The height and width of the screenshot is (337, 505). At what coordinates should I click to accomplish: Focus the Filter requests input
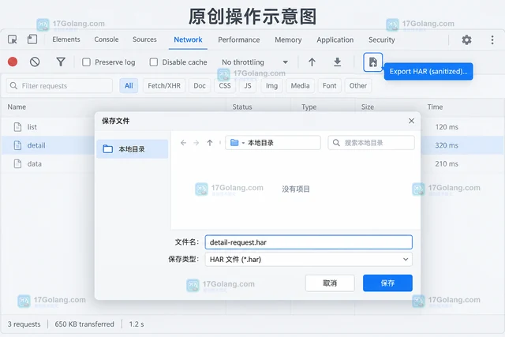point(59,86)
